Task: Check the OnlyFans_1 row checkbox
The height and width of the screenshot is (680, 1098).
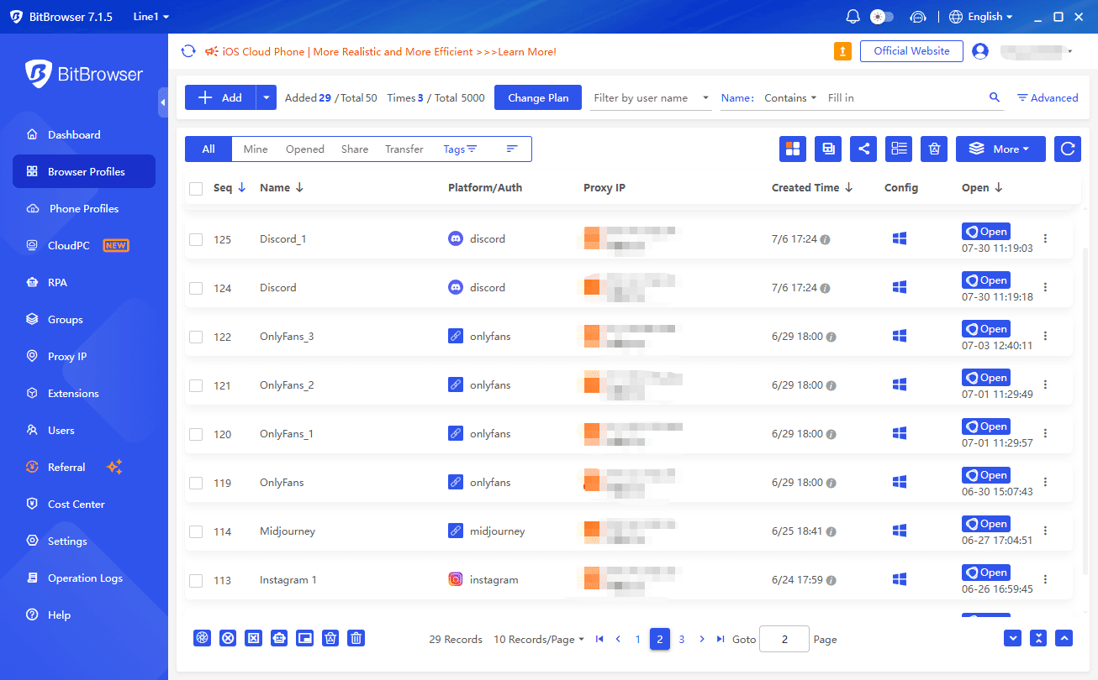Action: [196, 434]
